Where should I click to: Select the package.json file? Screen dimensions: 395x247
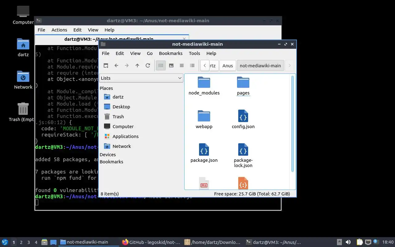204,153
